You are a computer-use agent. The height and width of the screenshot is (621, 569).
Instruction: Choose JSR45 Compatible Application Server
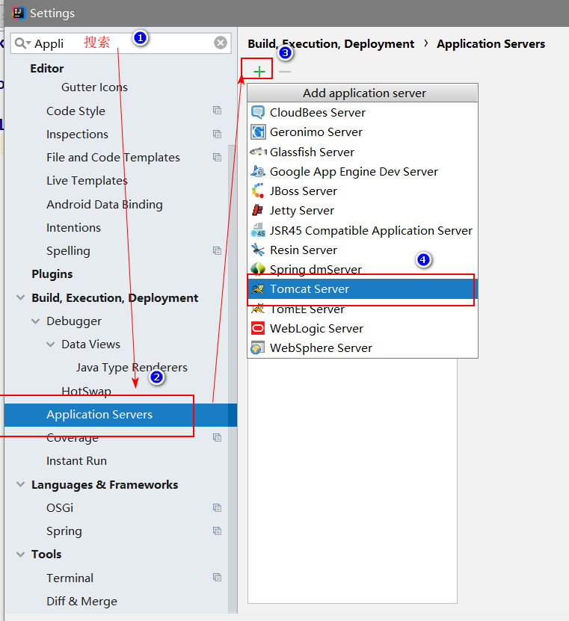click(363, 230)
